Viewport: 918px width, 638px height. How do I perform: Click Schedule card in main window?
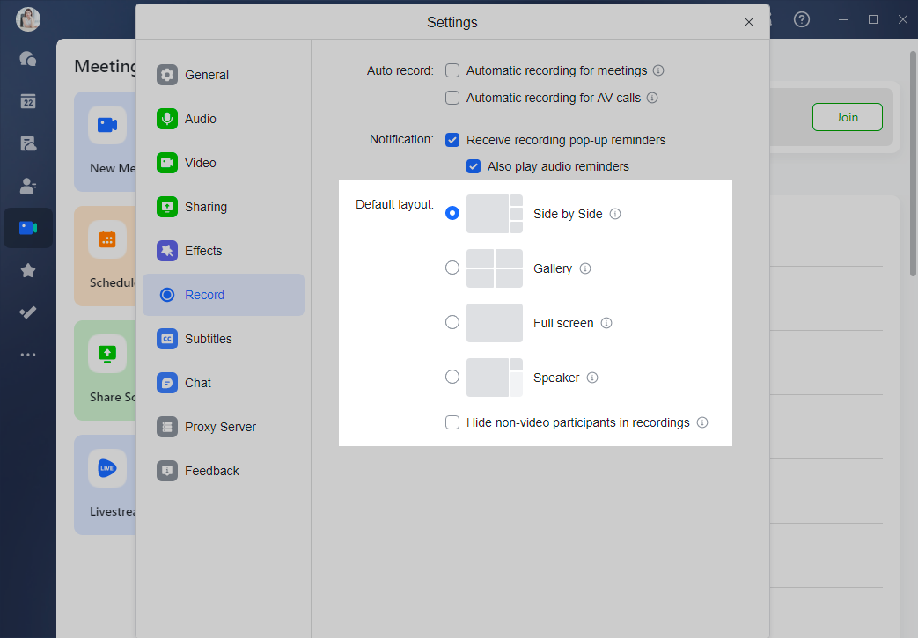click(105, 256)
